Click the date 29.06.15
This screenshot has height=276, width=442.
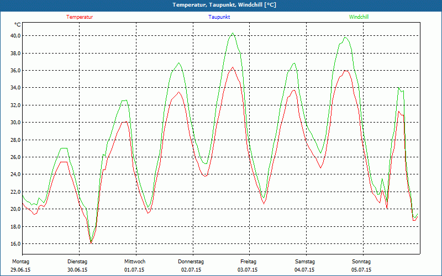[x=20, y=270]
